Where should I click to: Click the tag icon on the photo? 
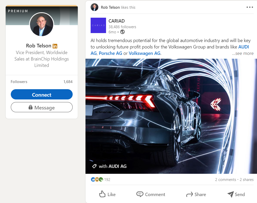point(94,166)
